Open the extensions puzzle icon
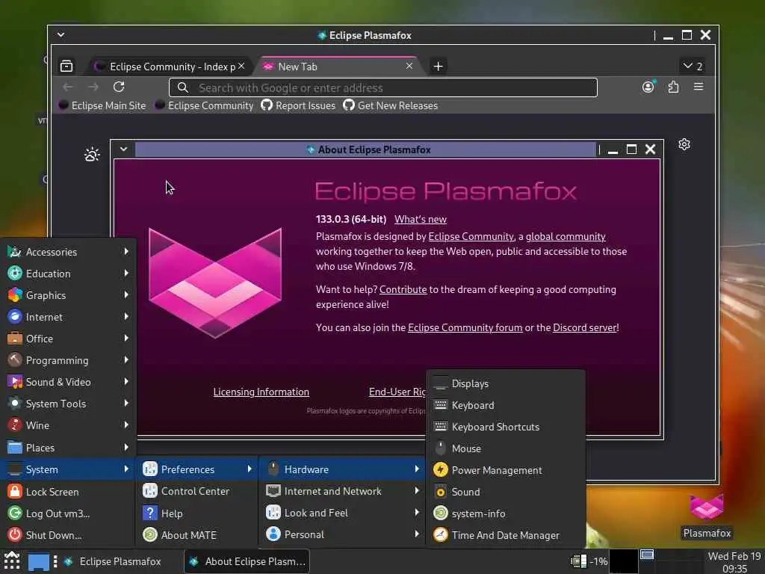 click(673, 87)
